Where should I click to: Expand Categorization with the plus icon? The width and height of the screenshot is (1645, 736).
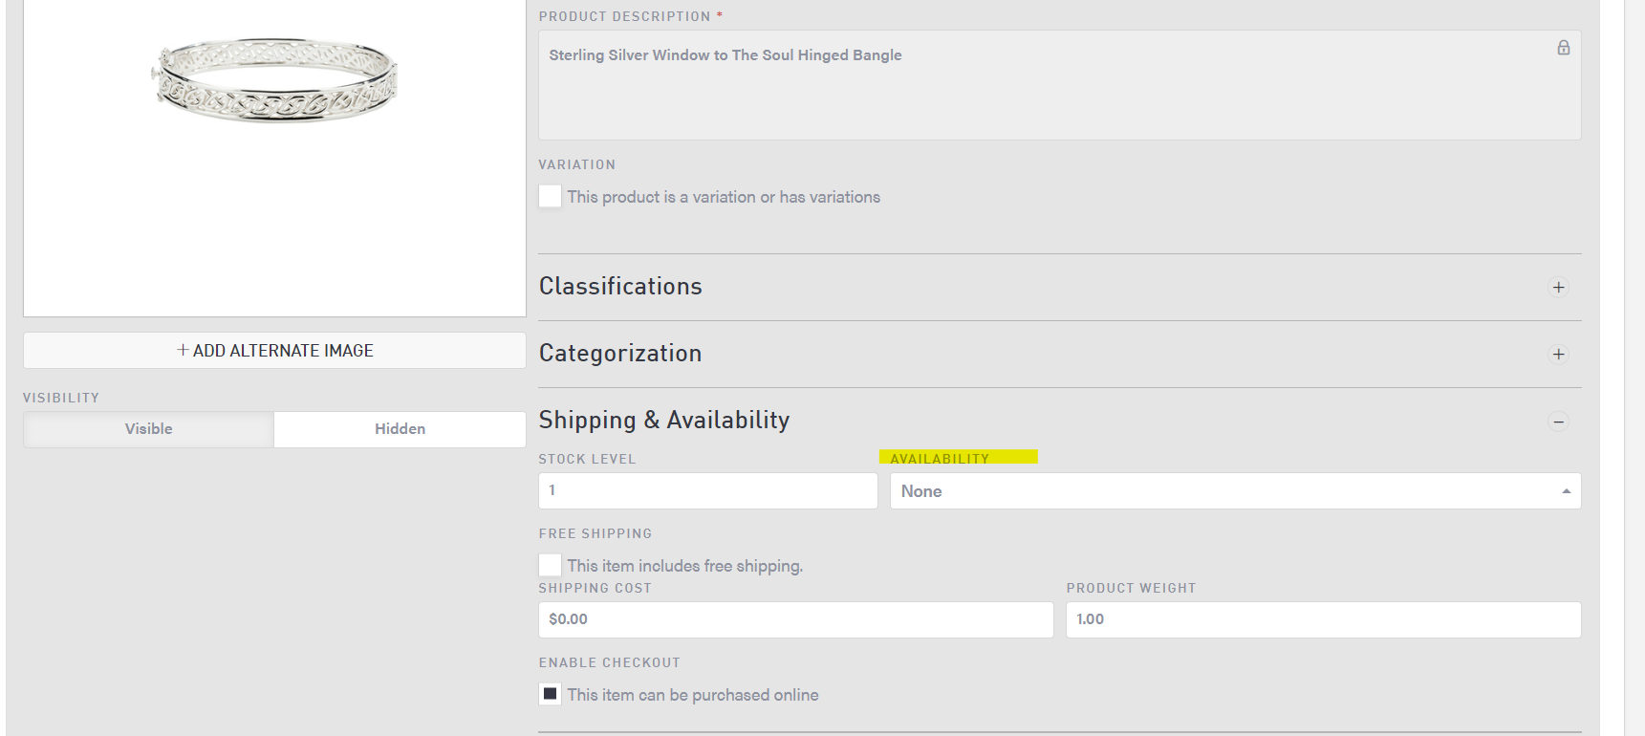[x=1558, y=354]
